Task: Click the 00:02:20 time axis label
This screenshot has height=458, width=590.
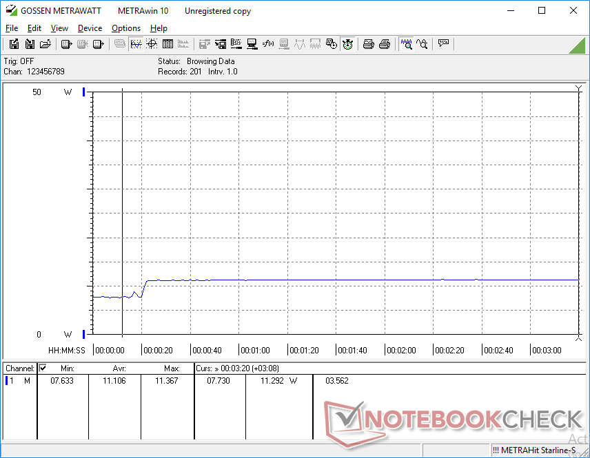Action: [449, 350]
